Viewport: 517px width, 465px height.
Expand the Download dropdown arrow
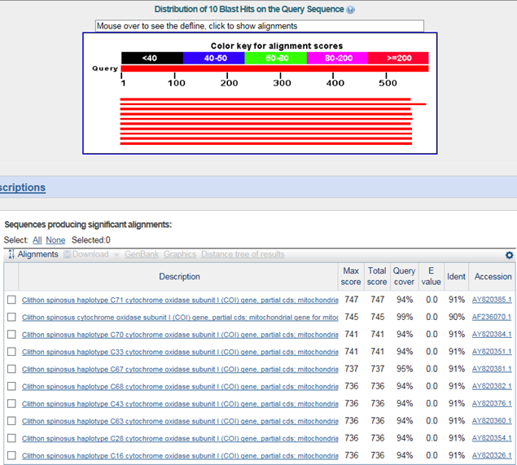pos(116,255)
